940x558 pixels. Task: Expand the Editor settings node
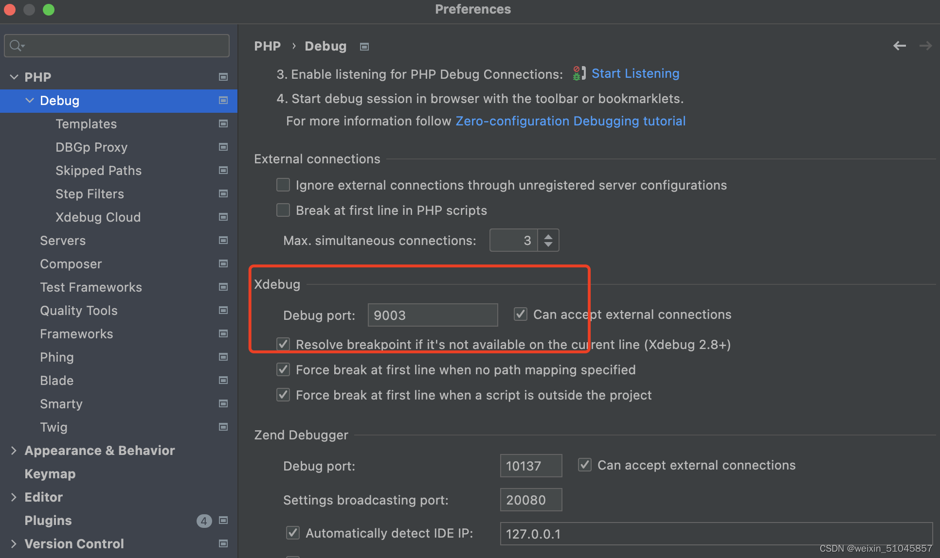coord(14,497)
